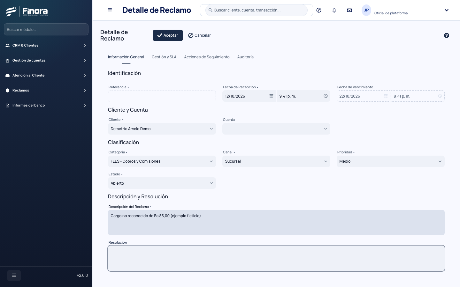Click the Cancelar button
This screenshot has height=287, width=460.
(200, 35)
